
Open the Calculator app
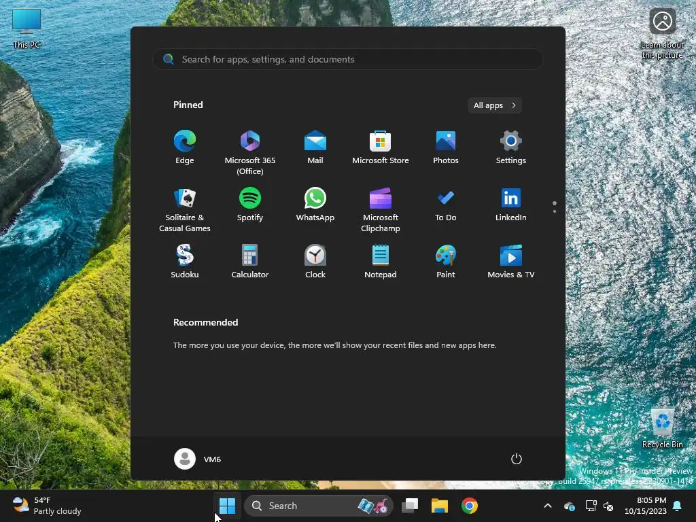tap(250, 262)
